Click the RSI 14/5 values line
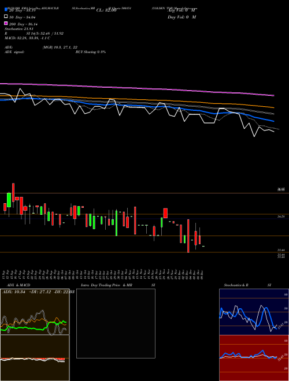The image size is (289, 381). click(x=34, y=33)
